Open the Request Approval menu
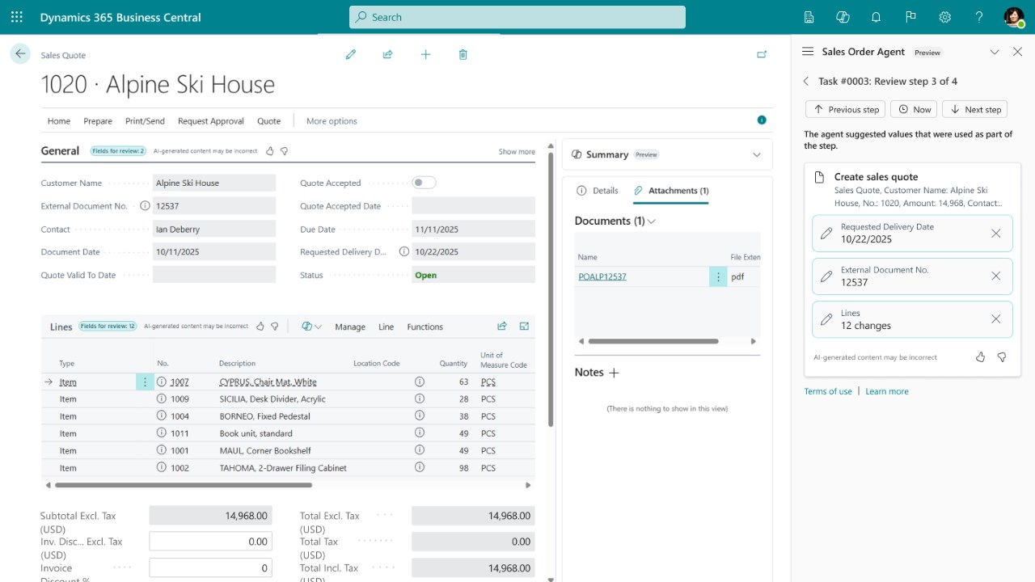This screenshot has width=1035, height=582. [x=211, y=121]
